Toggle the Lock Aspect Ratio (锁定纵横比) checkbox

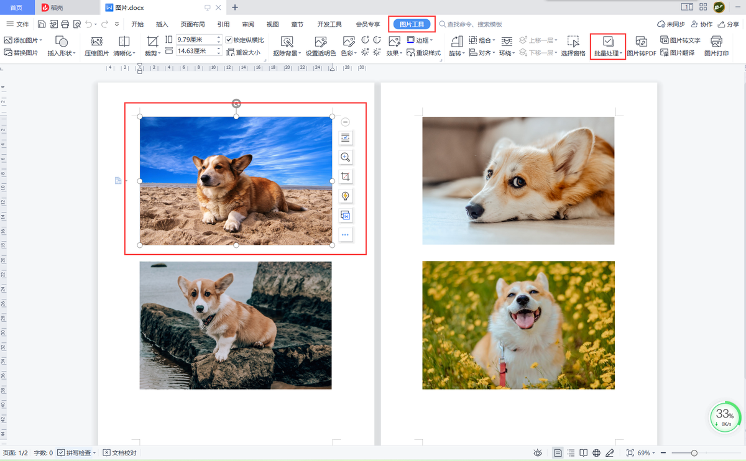tap(229, 40)
